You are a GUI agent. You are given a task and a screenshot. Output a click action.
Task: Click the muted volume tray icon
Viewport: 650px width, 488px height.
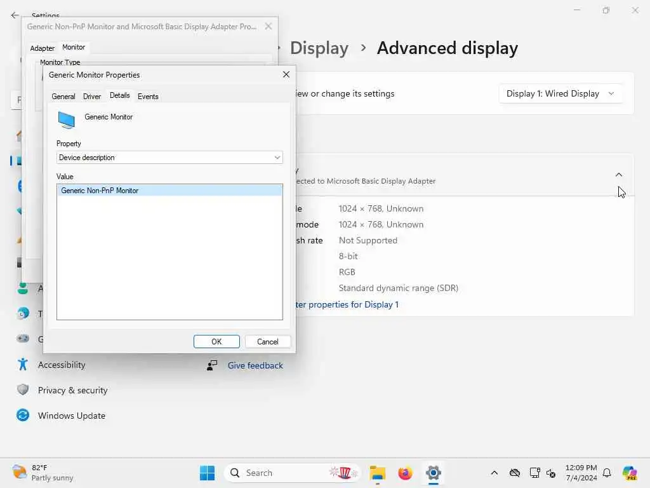551,473
